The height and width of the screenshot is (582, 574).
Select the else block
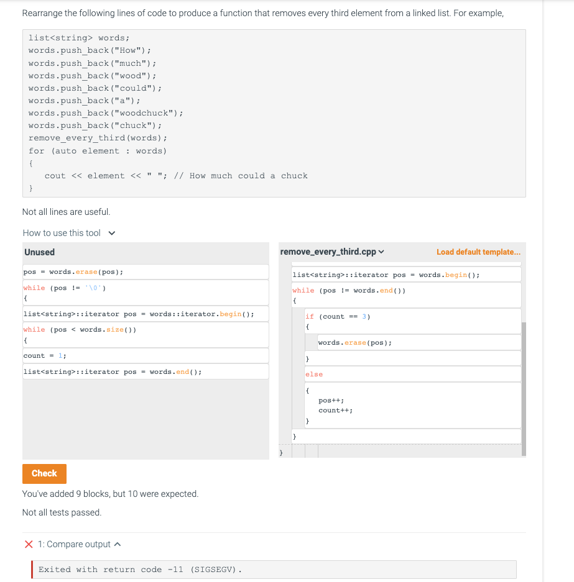click(413, 374)
